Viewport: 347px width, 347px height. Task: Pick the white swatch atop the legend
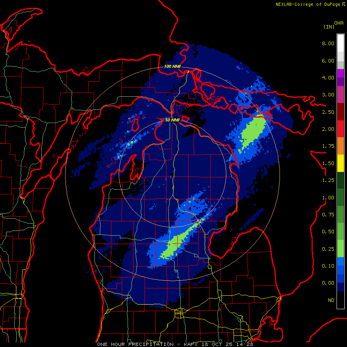click(x=340, y=43)
